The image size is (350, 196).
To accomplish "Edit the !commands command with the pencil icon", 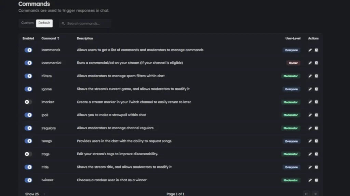I will 310,50.
